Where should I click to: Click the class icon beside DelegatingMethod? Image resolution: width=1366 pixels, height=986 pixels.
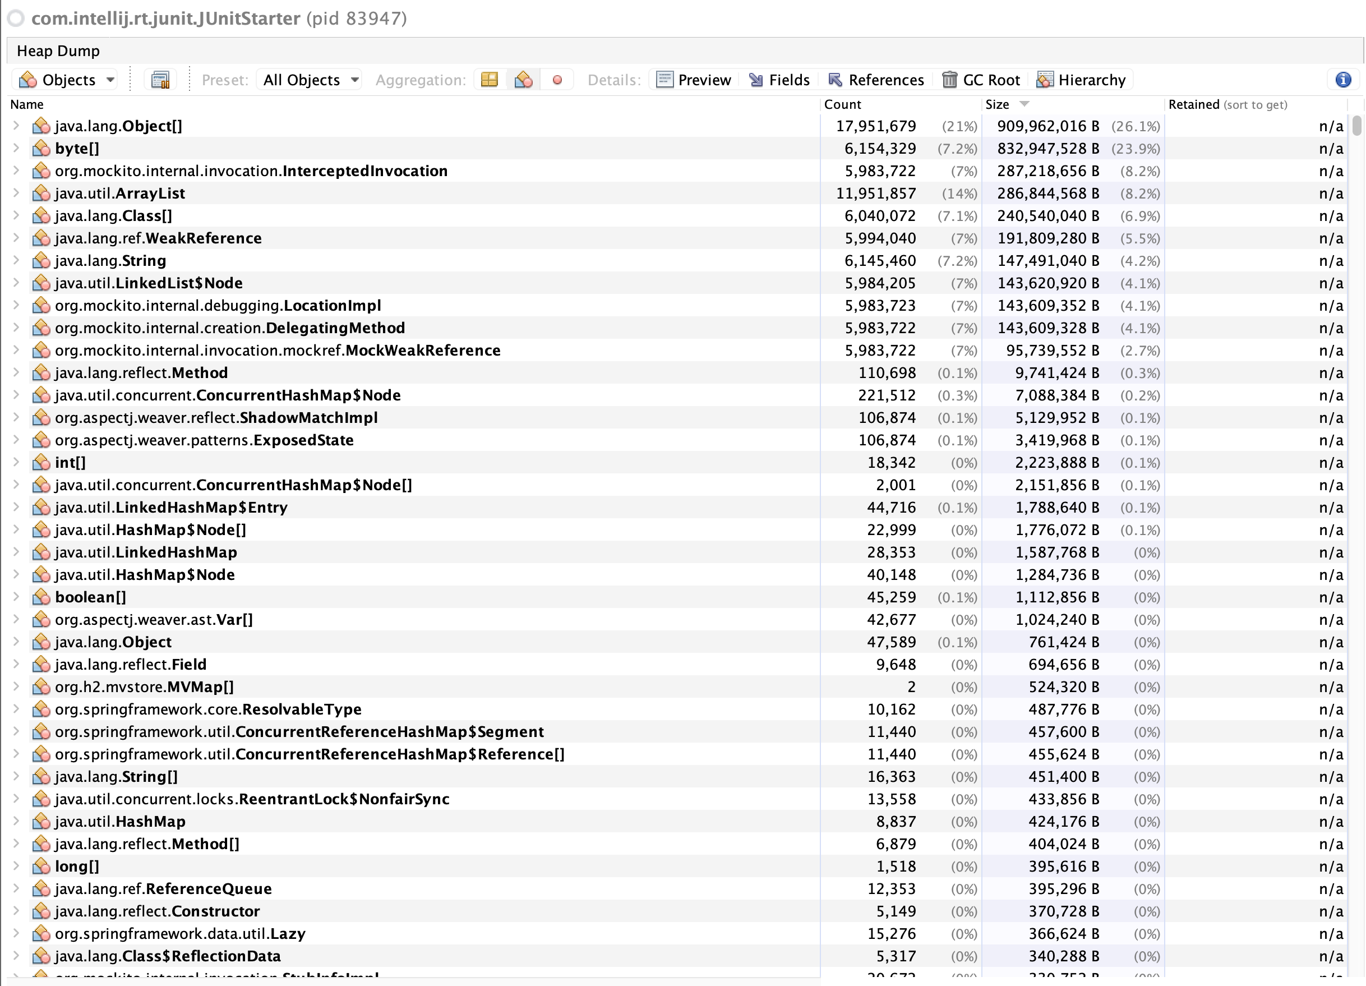point(41,328)
